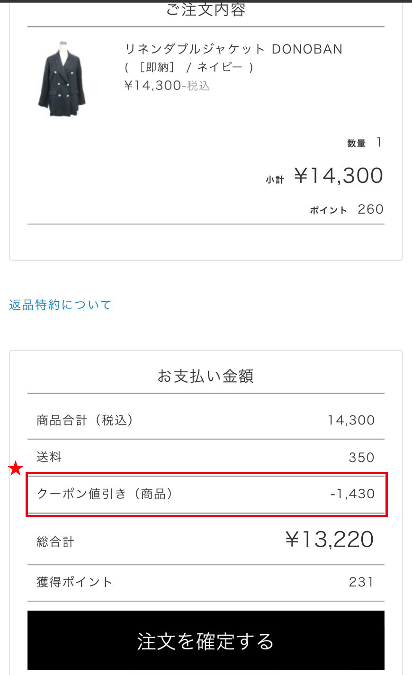Viewport: 412px width, 675px height.
Task: Click the 総合計 label
Action: 55,541
